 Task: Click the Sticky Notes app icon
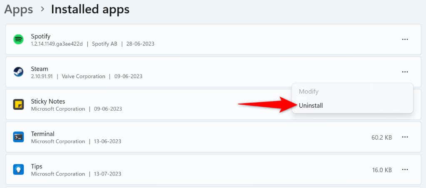[18, 104]
